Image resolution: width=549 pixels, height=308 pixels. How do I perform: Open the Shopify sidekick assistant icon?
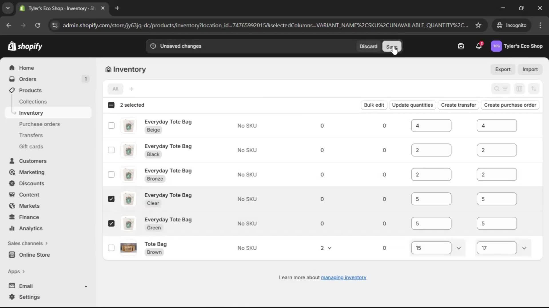coord(461,46)
